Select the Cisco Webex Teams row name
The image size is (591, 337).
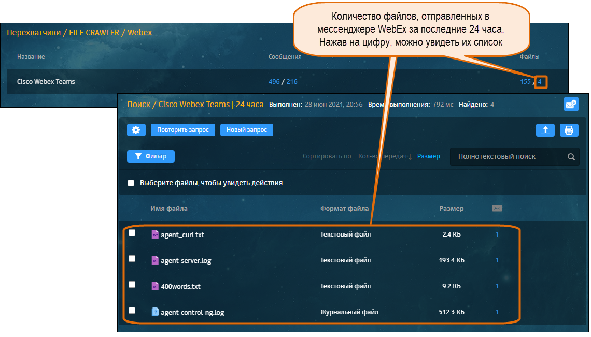(46, 82)
